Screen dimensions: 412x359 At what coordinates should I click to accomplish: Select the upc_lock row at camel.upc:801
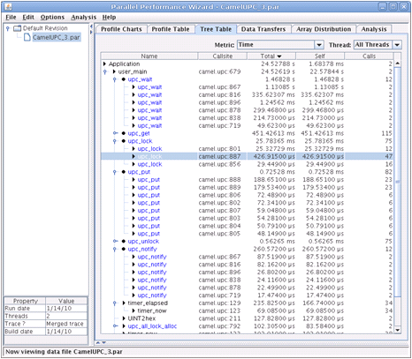(x=247, y=149)
